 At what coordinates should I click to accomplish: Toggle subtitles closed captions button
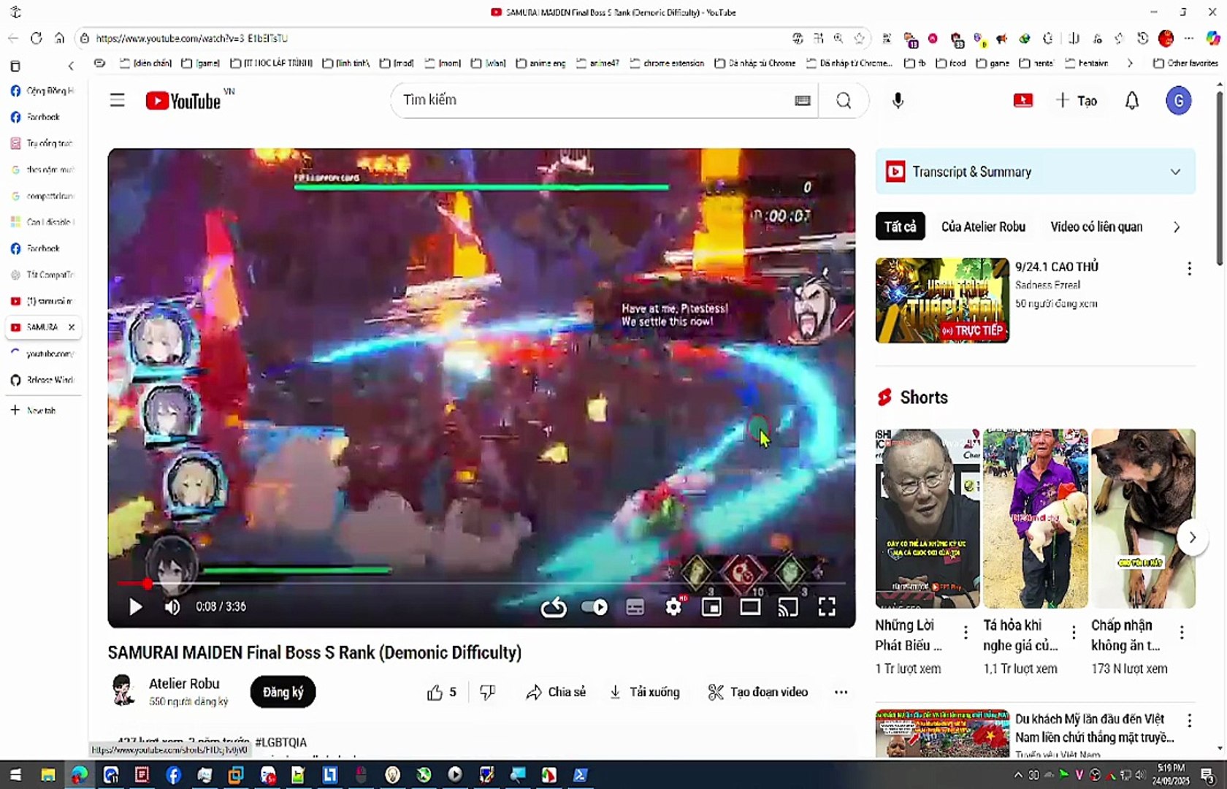635,606
